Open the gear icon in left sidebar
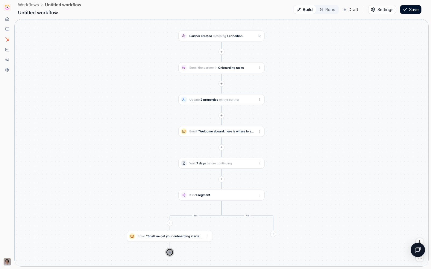Image resolution: width=431 pixels, height=269 pixels. 7,70
